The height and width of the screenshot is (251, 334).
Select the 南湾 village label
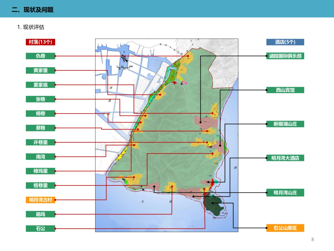pos(41,157)
